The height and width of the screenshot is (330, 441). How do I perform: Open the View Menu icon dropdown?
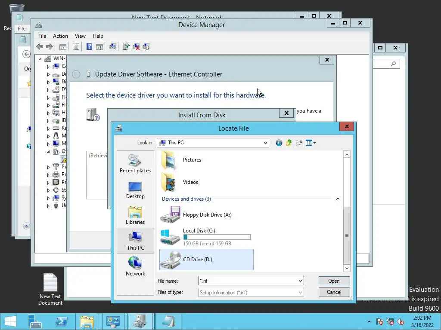[x=311, y=143]
